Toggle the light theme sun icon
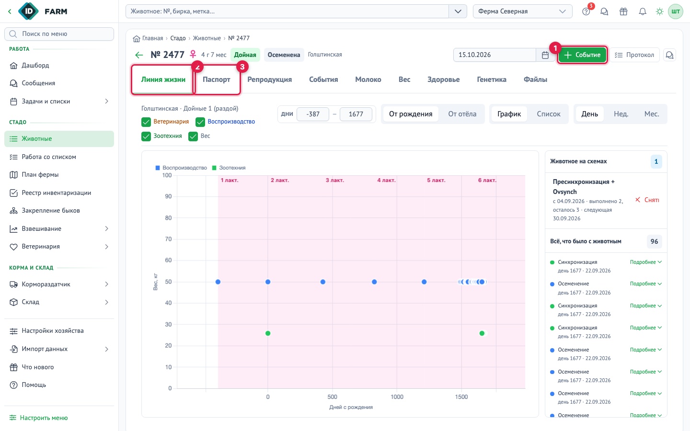 pos(660,11)
